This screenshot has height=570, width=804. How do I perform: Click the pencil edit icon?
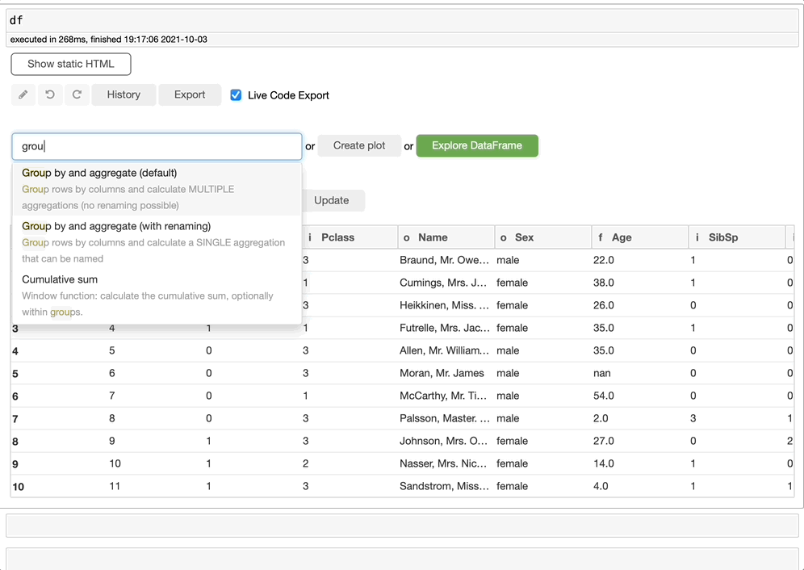tap(23, 94)
